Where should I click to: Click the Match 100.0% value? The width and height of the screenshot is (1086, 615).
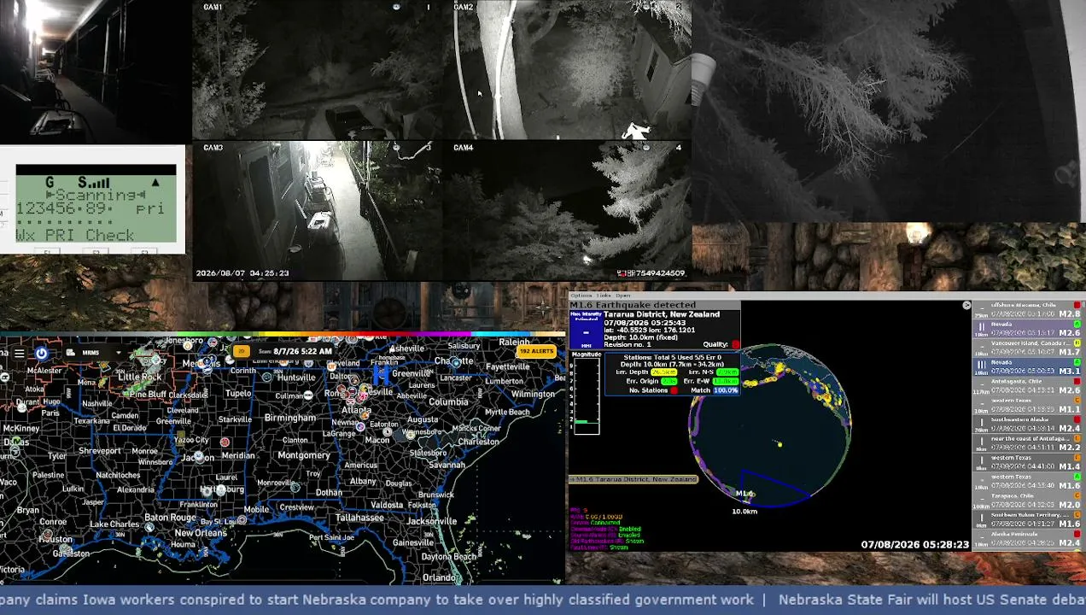point(725,390)
